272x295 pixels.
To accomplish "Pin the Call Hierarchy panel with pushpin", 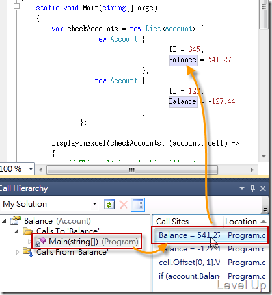I will pyautogui.click(x=252, y=188).
